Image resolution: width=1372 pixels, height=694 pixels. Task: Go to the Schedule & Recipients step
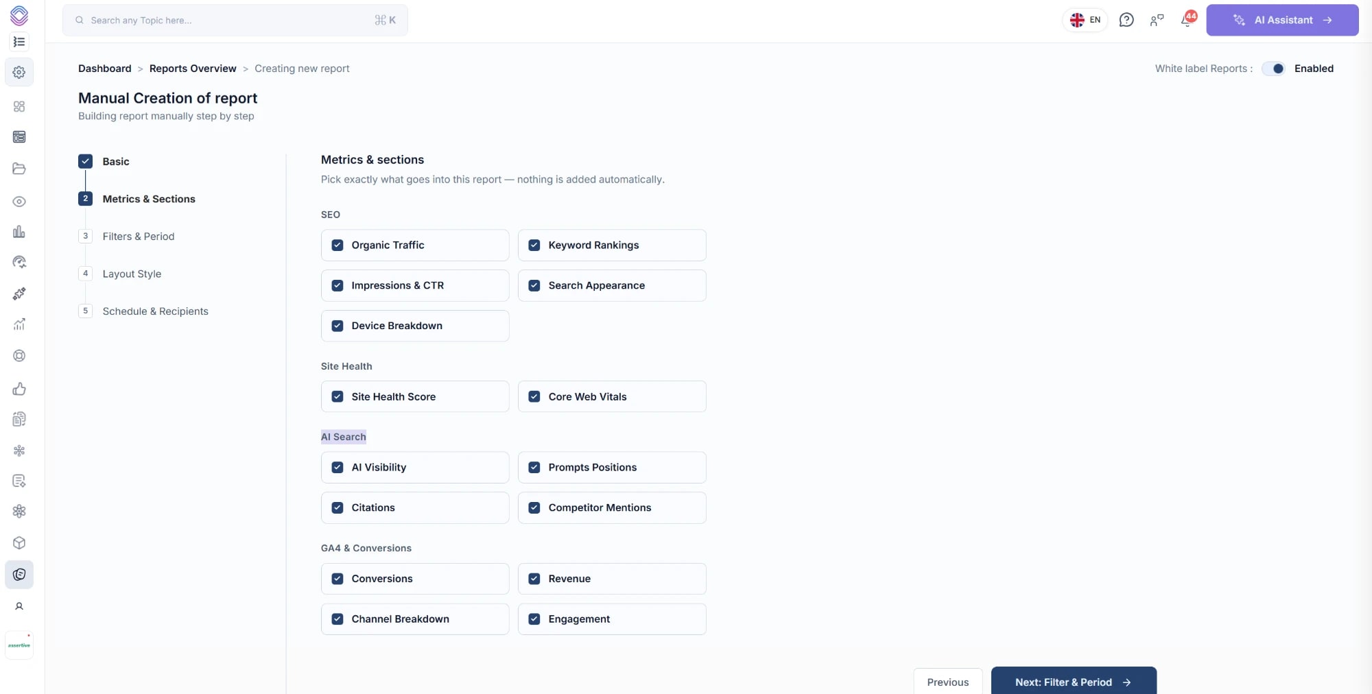[x=143, y=311]
